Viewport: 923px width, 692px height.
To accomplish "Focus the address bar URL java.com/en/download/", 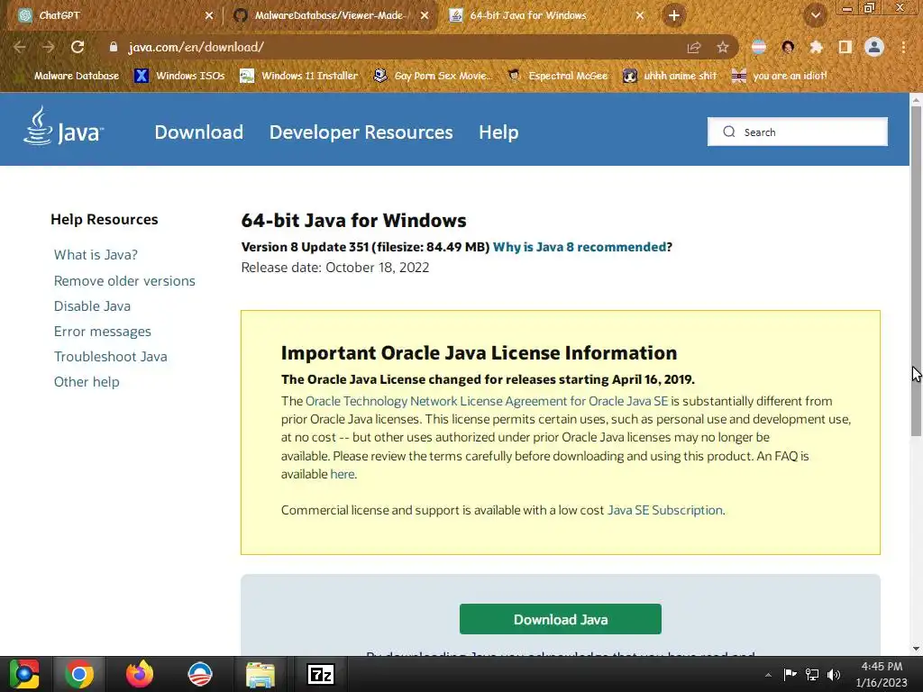I will point(196,47).
